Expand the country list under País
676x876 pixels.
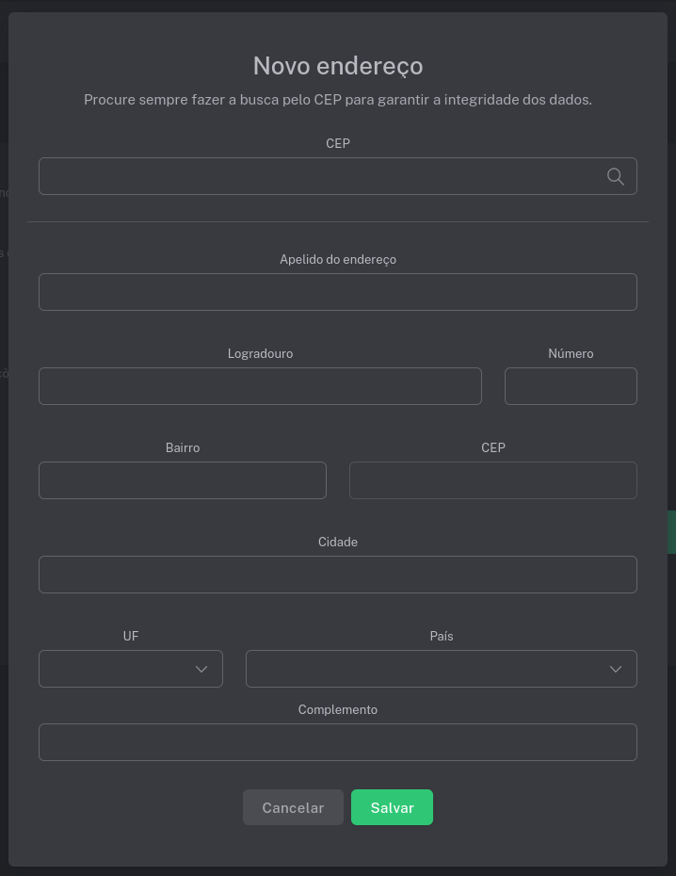pos(441,669)
